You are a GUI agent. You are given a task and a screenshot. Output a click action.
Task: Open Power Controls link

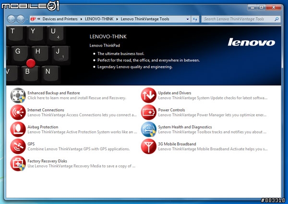[x=171, y=110]
